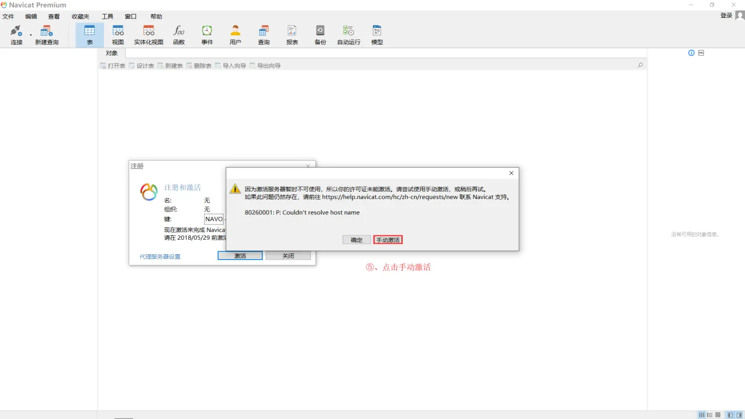Click 确定 in the error dialog
Image resolution: width=745 pixels, height=419 pixels.
click(x=357, y=240)
